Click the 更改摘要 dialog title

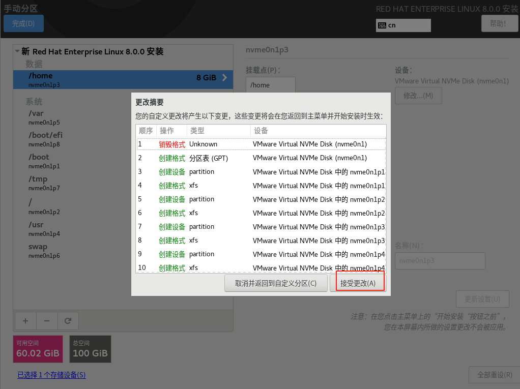pos(150,102)
